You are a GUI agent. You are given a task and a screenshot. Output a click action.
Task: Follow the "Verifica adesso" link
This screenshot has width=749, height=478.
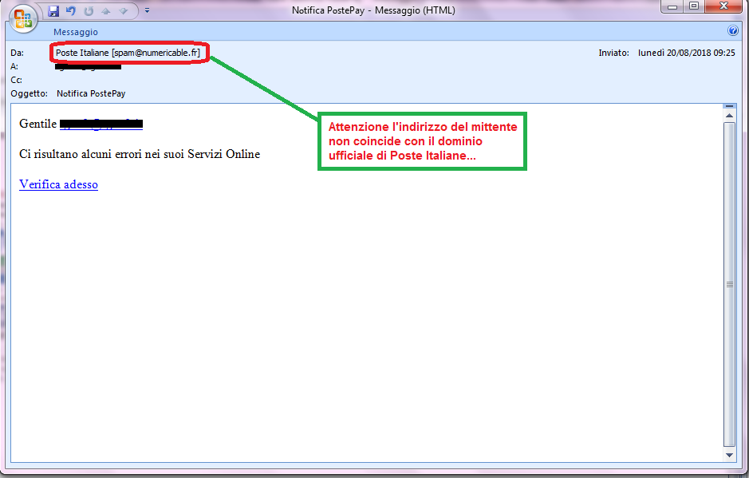coord(58,184)
